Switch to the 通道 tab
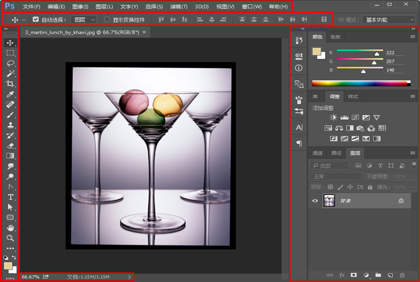 (x=317, y=153)
